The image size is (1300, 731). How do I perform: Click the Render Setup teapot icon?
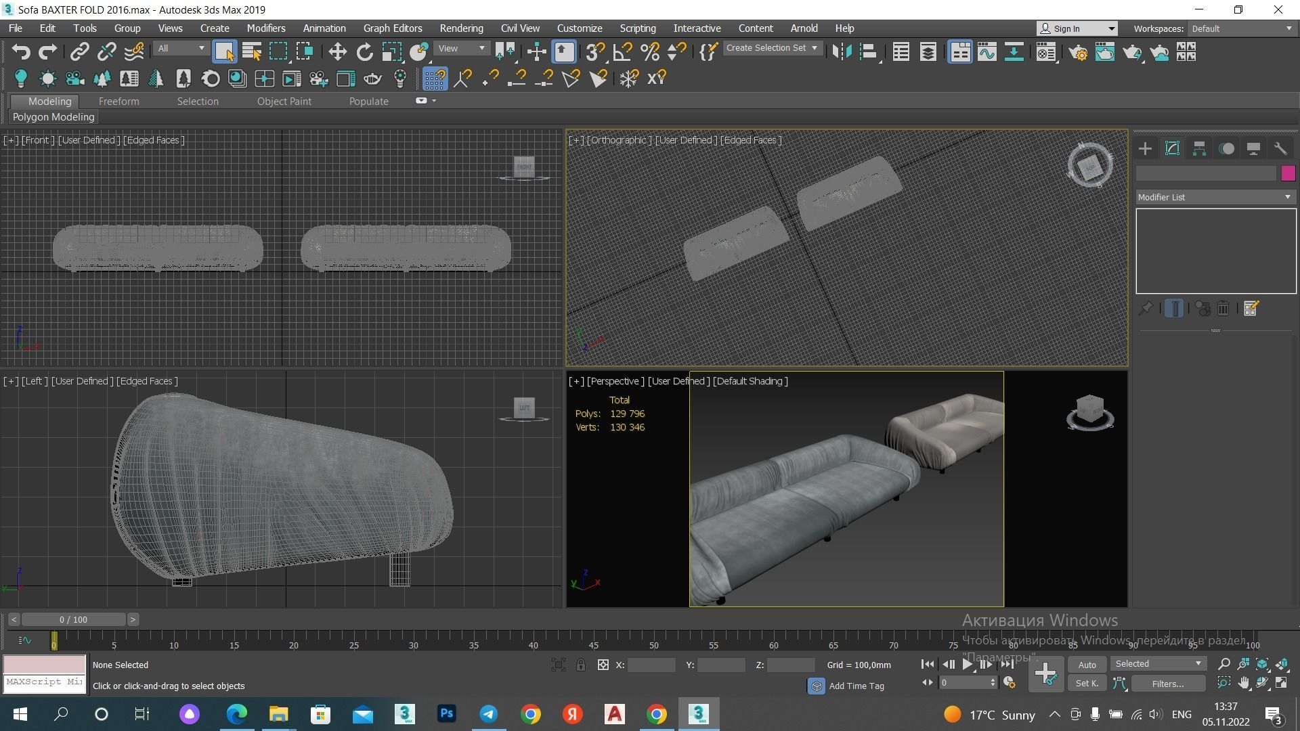point(1078,52)
